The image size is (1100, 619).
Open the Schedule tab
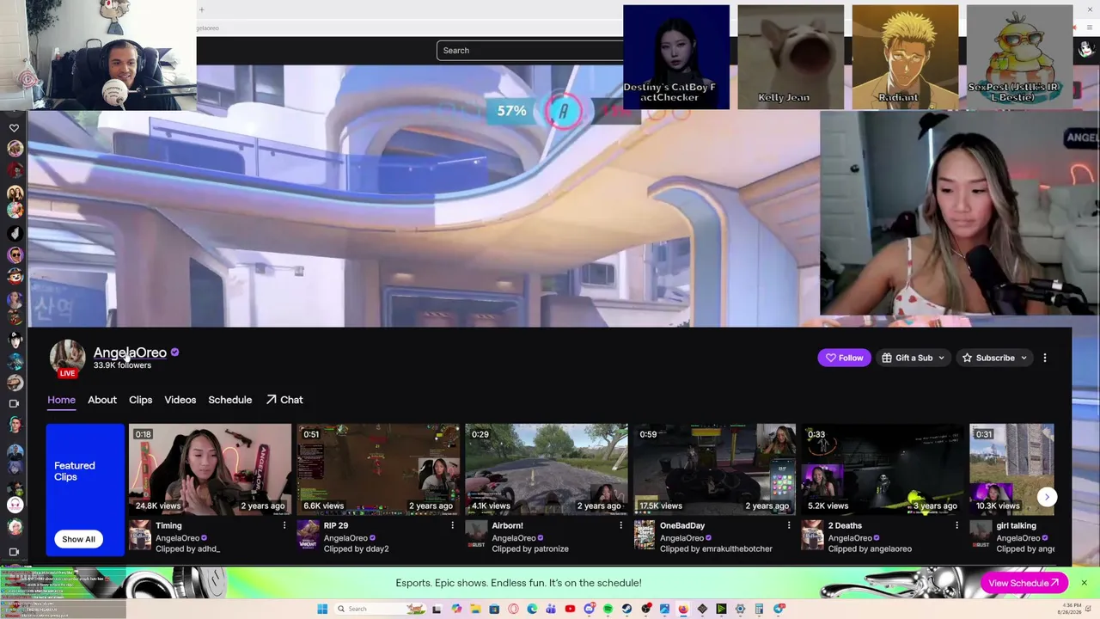coord(229,400)
